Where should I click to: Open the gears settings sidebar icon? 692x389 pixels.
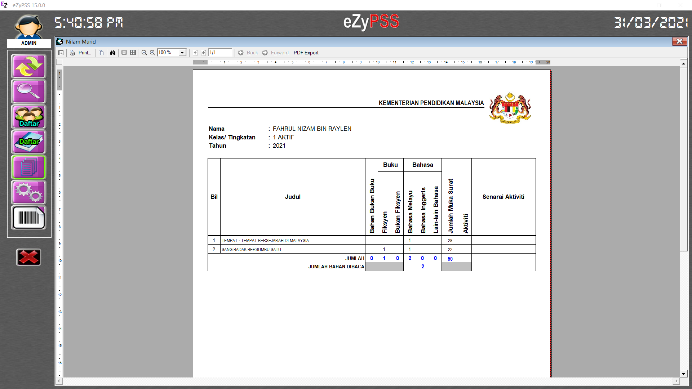pyautogui.click(x=28, y=192)
